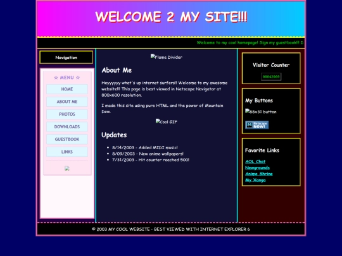Click the ☆ MENU ☆ heading
This screenshot has height=256, width=342.
tap(67, 78)
